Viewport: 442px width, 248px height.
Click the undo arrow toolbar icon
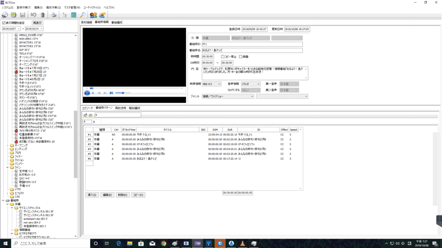point(33,15)
